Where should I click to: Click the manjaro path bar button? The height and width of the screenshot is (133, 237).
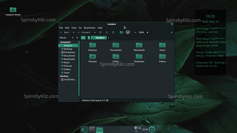click(x=99, y=38)
